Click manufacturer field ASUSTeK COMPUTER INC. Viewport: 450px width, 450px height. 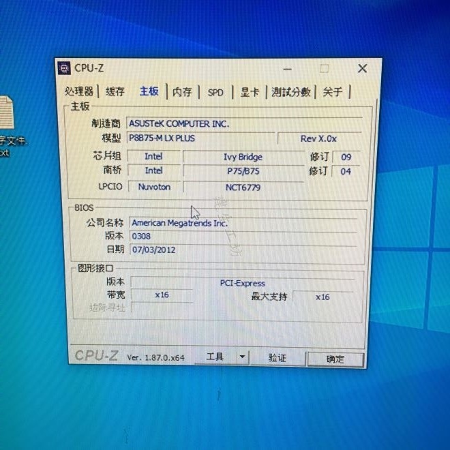coord(244,123)
